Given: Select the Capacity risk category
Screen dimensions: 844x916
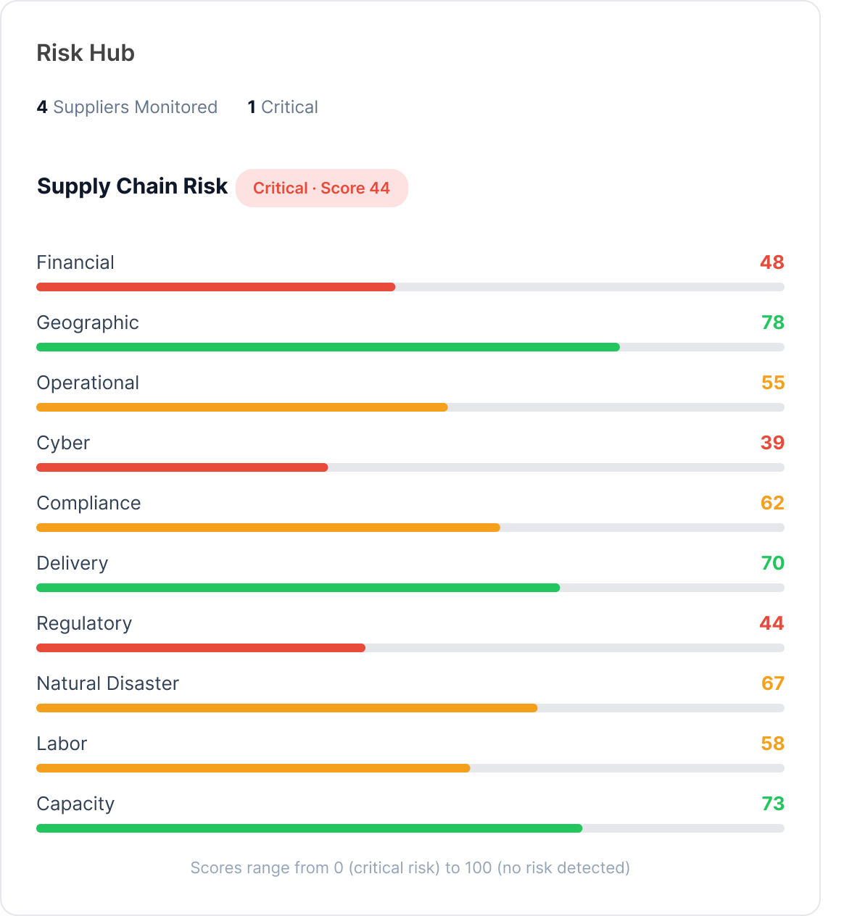Looking at the screenshot, I should [x=75, y=804].
